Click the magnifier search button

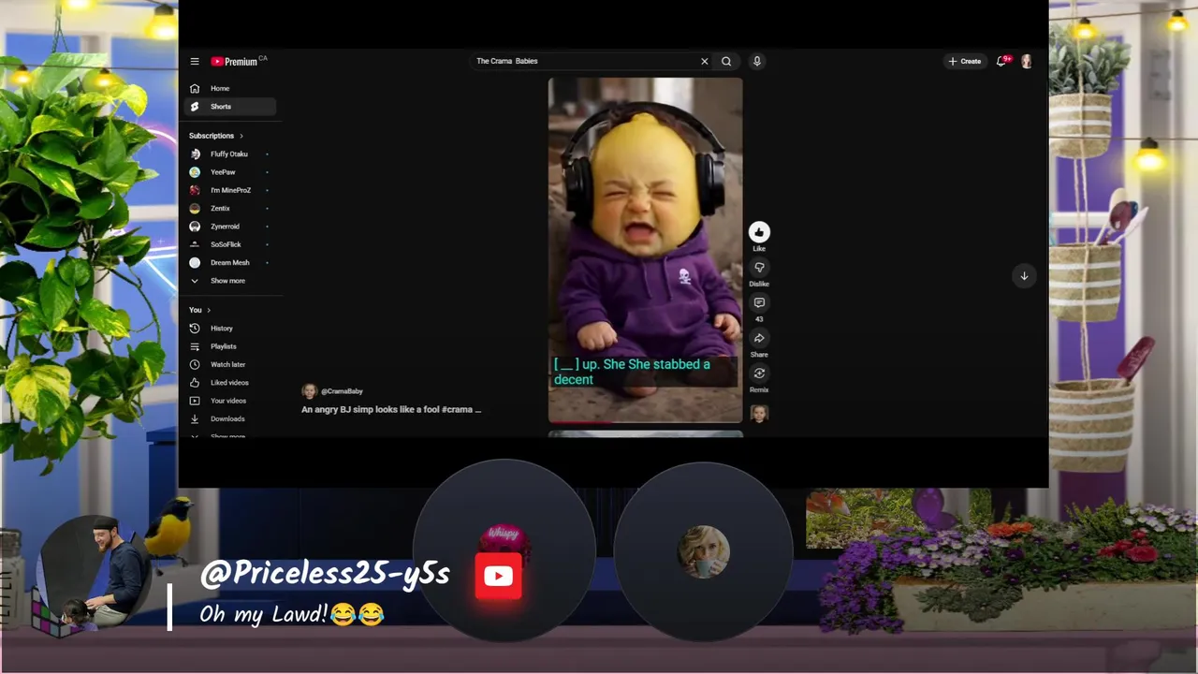[726, 61]
